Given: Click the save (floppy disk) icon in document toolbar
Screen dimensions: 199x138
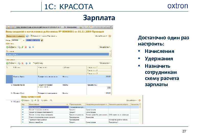Looking at the screenshot, I should pyautogui.click(x=27, y=36).
